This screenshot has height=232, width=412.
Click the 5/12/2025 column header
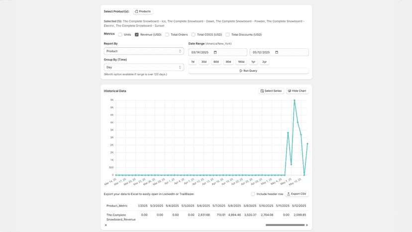299,206
